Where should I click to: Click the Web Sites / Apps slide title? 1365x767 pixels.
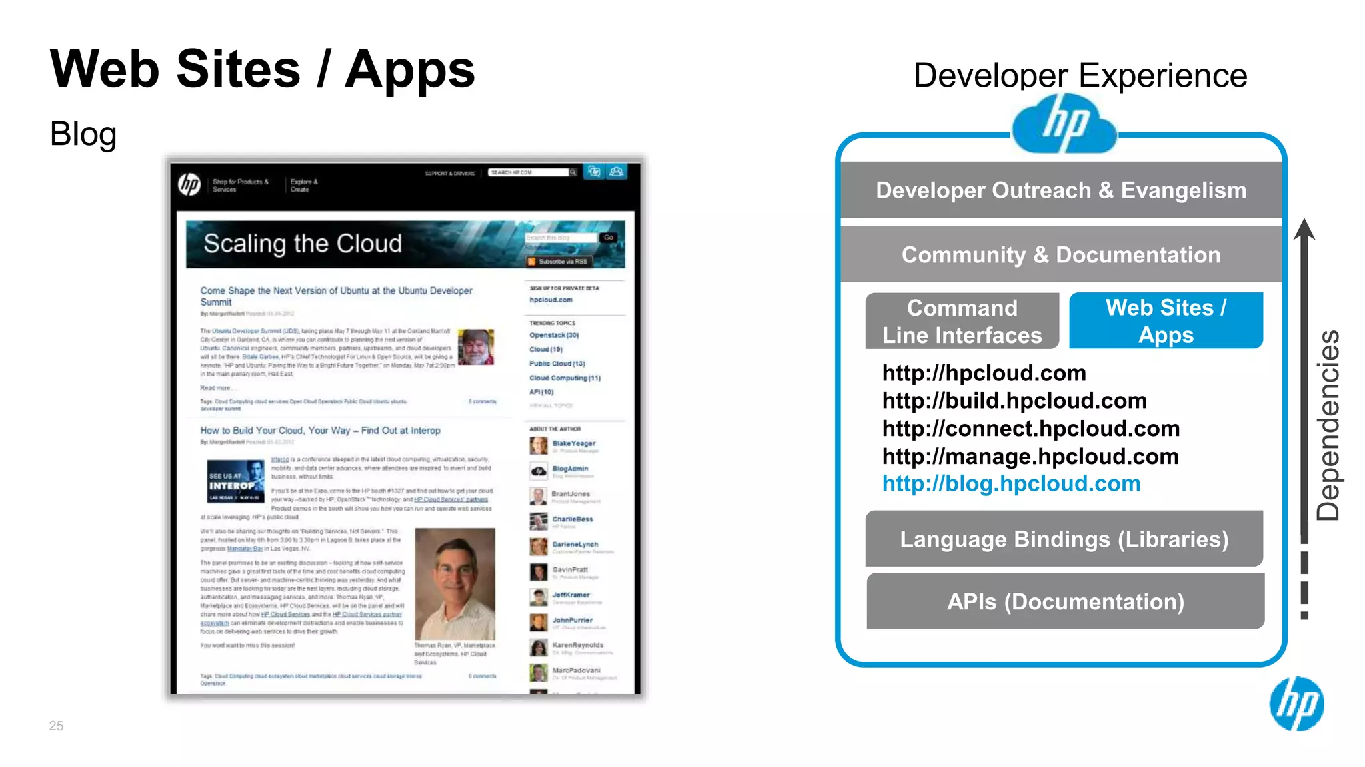(x=262, y=70)
